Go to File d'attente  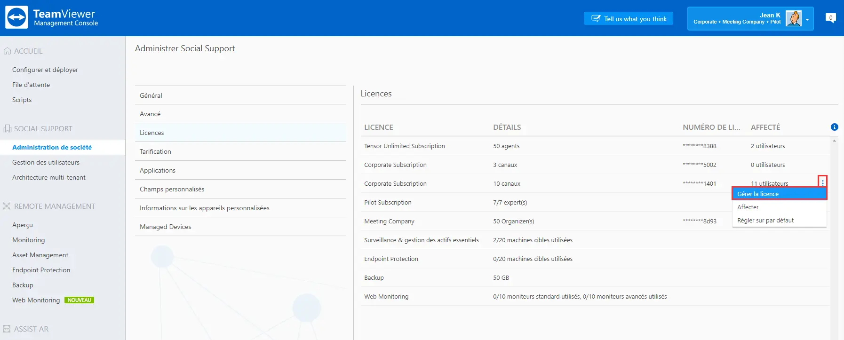click(x=31, y=85)
